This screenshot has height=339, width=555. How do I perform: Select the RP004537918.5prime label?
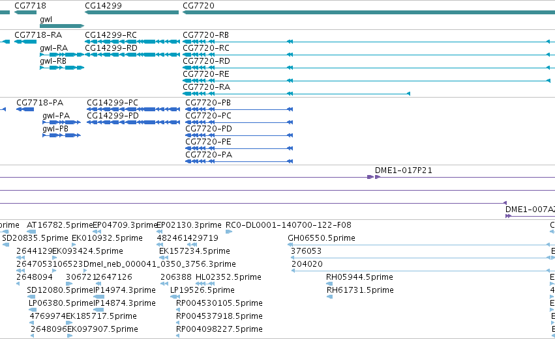click(x=219, y=317)
